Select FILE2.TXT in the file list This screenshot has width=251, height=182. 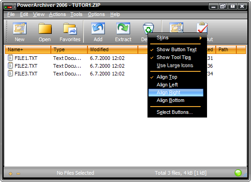pyautogui.click(x=26, y=66)
